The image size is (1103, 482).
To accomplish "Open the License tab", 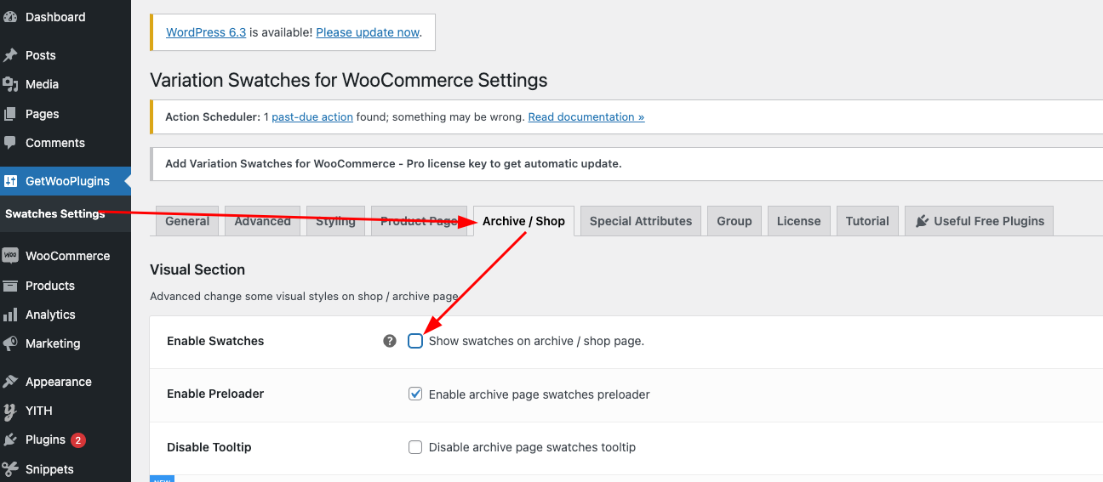I will [x=799, y=221].
